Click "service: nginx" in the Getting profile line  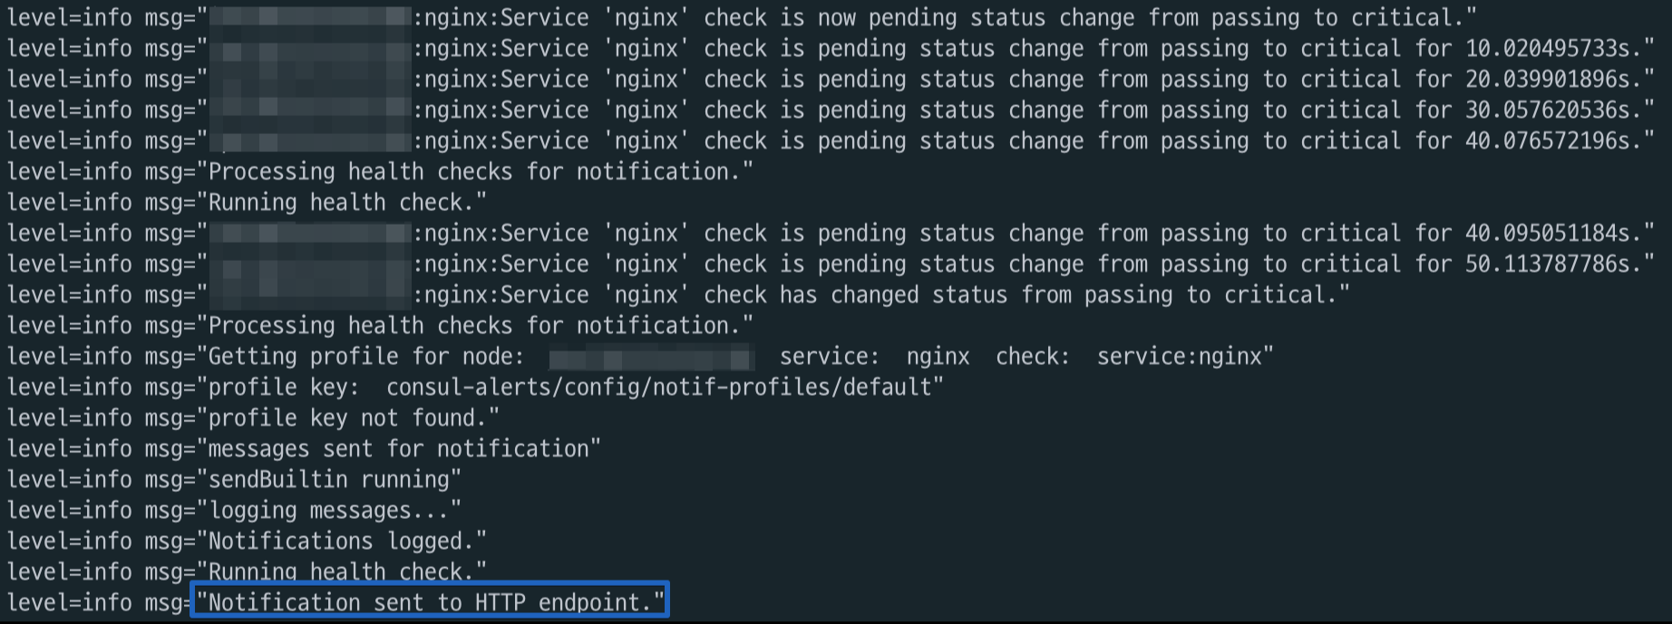pos(874,356)
